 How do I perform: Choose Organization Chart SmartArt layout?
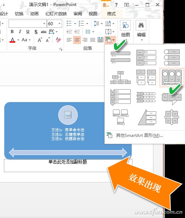pyautogui.click(x=120, y=78)
